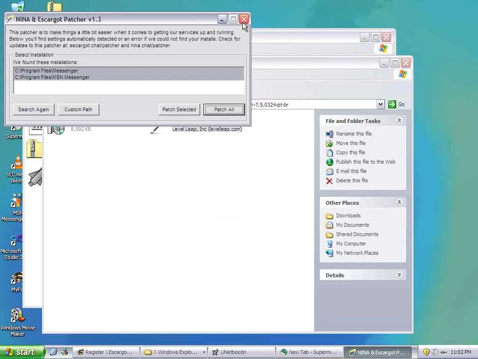Click the 8,592 KB file size text
Screen dimensions: 478x359
[x=80, y=129]
